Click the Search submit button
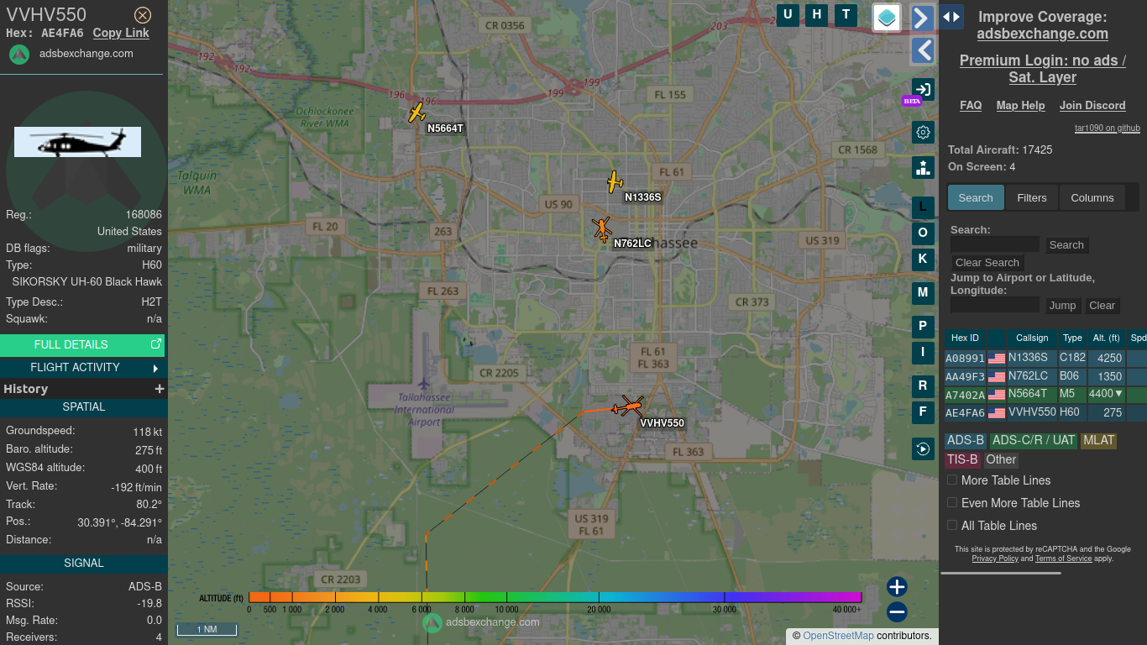 click(1066, 245)
